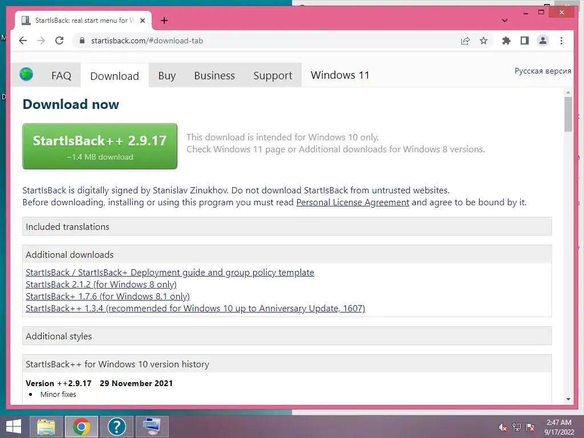Download StartIsBack+ 1.7.6 for Windows 8.1
Viewport: 584px width, 438px height.
pyautogui.click(x=108, y=296)
